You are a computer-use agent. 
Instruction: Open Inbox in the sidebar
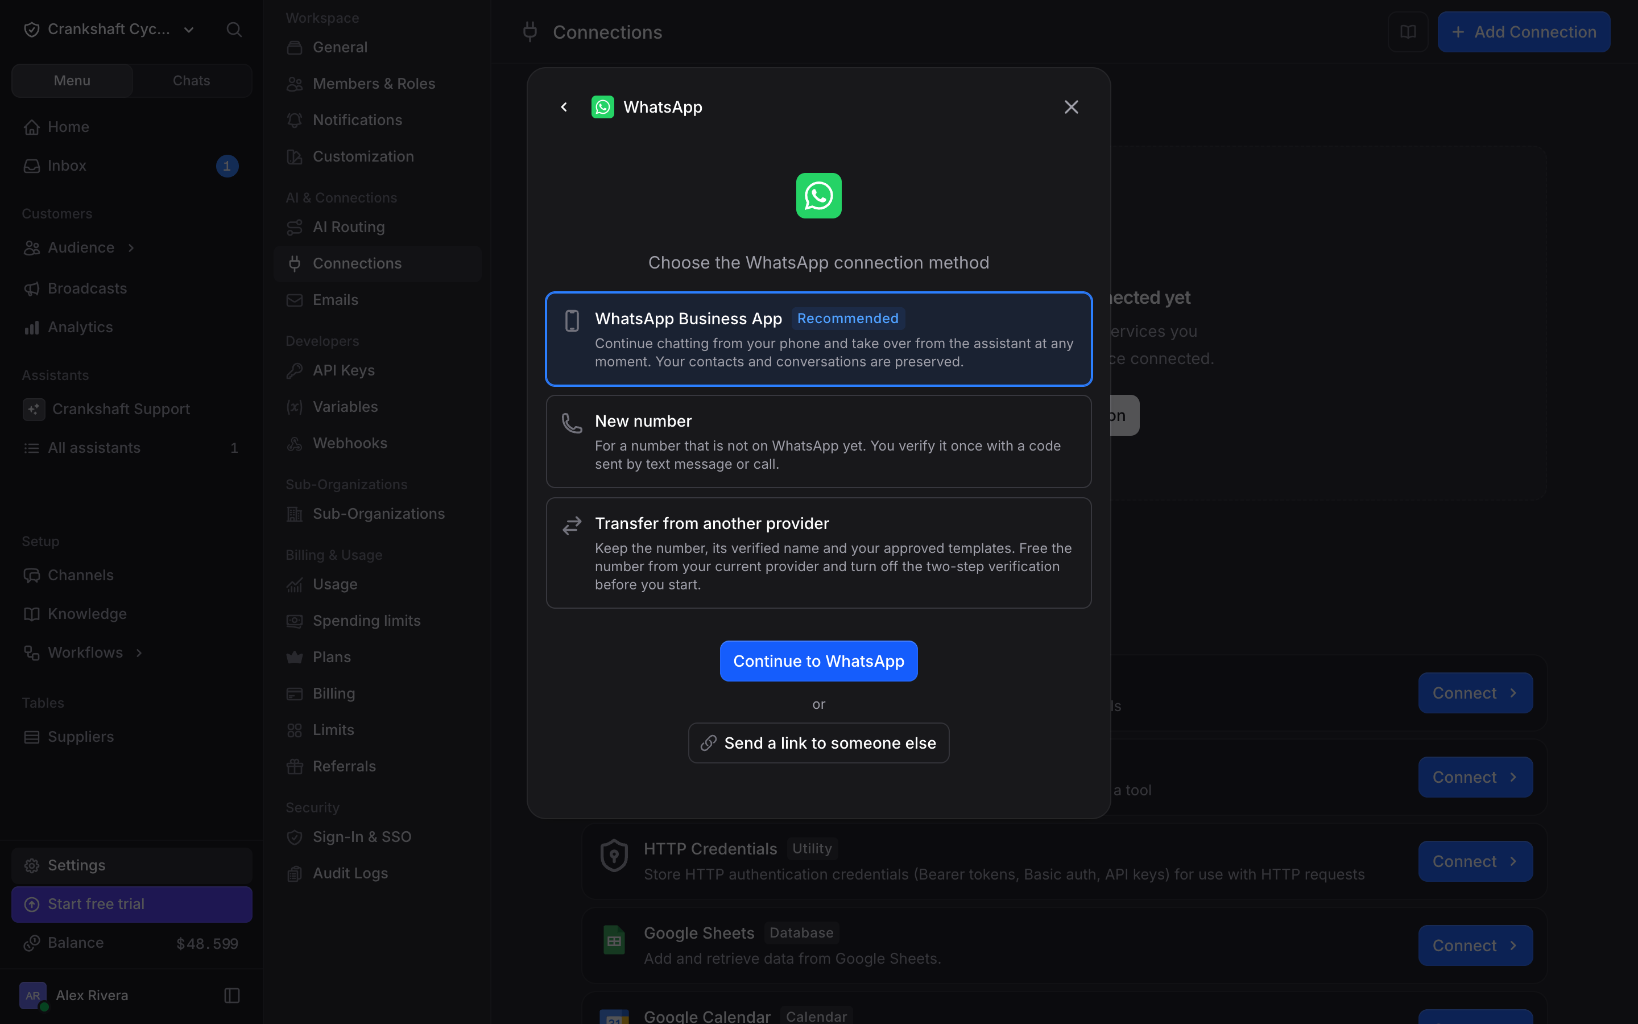click(x=132, y=165)
